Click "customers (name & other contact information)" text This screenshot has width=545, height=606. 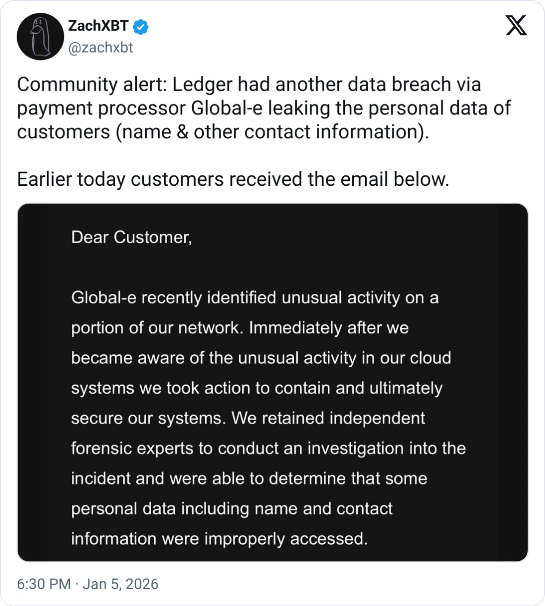pyautogui.click(x=222, y=132)
